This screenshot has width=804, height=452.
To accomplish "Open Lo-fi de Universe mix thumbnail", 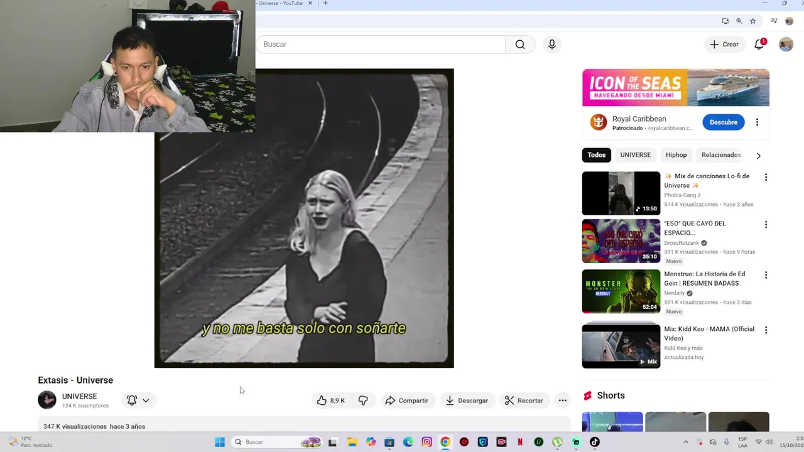I will pos(621,193).
